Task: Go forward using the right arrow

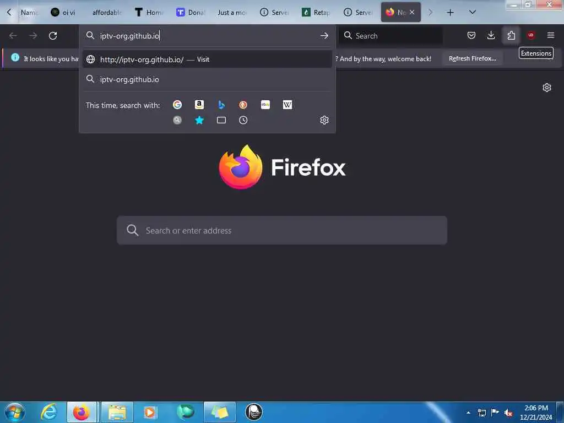Action: 33,36
